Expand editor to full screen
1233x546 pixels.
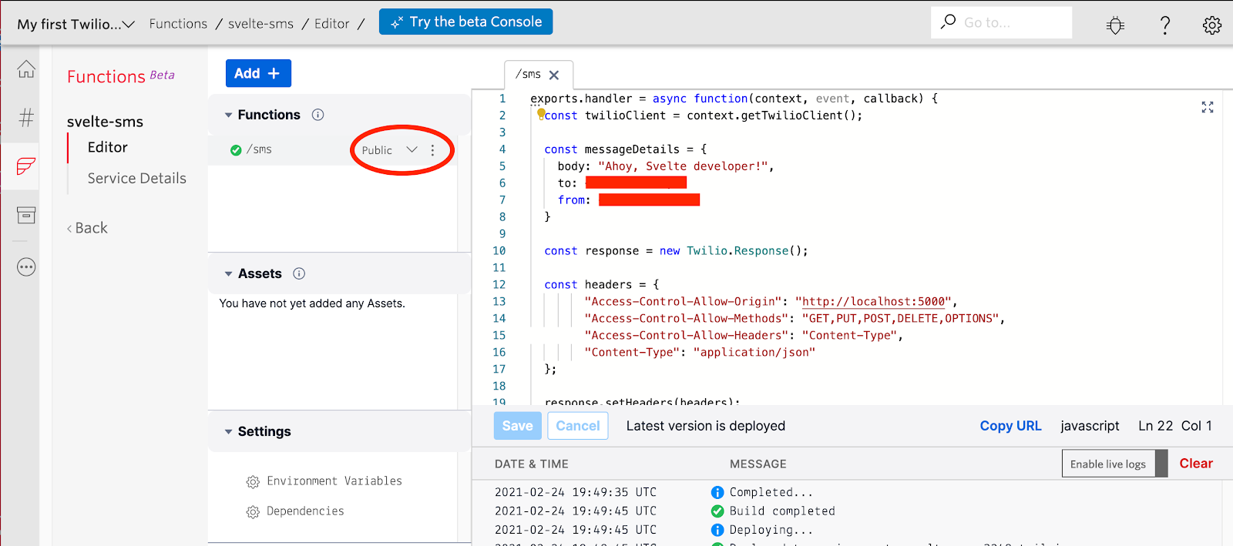point(1208,107)
